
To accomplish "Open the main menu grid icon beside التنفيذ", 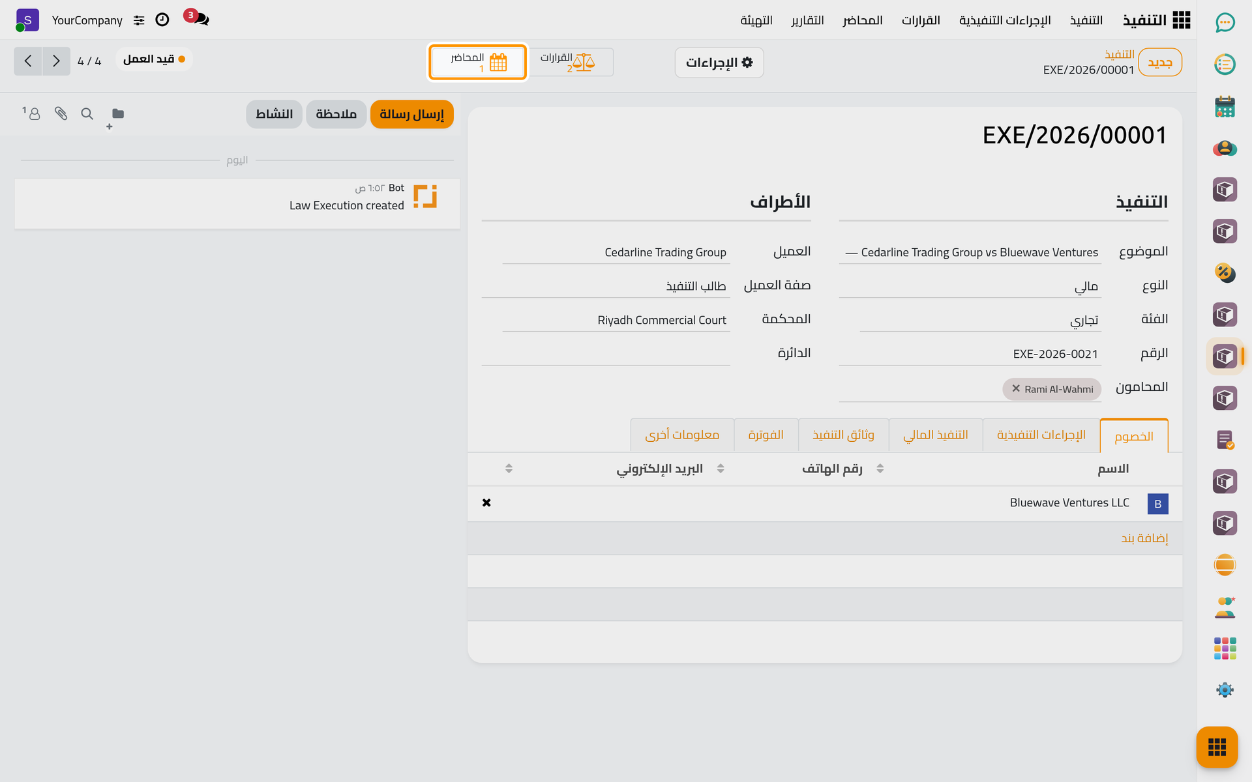I will point(1181,20).
